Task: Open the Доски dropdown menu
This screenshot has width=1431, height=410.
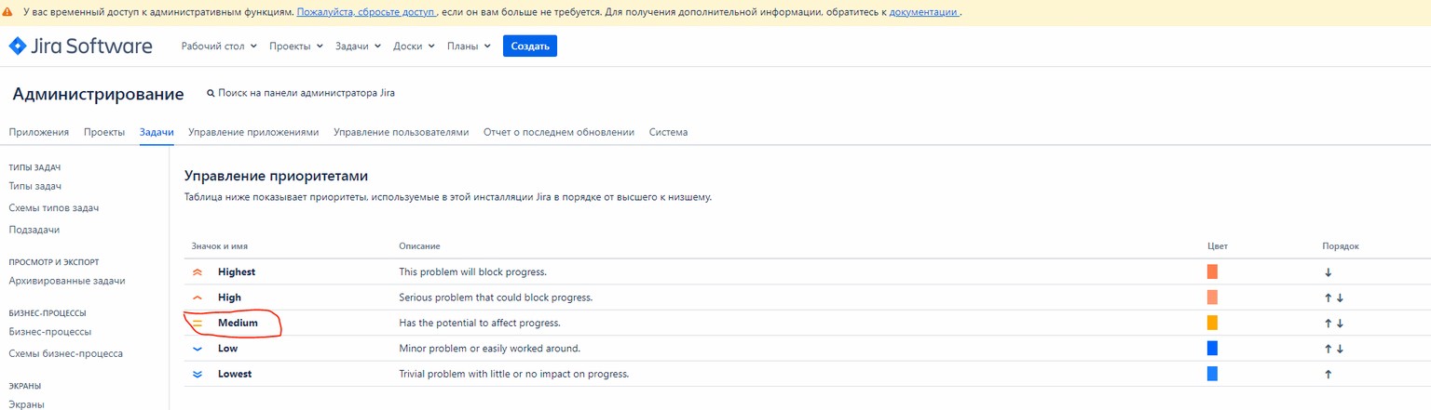Action: [414, 46]
